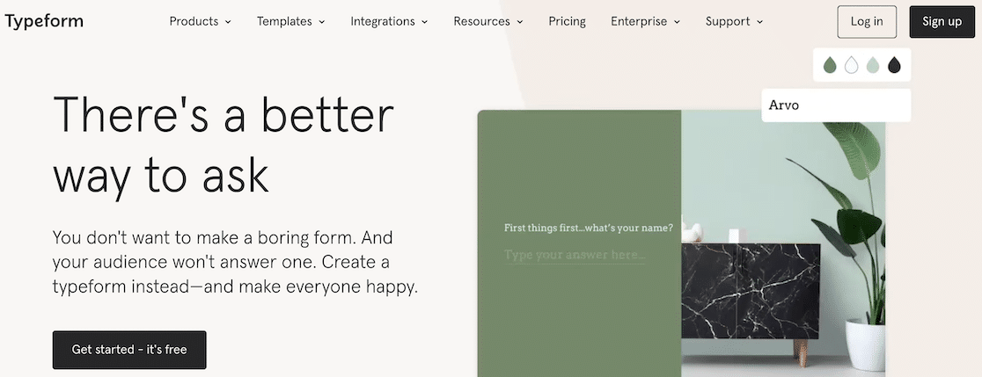Screen dimensions: 982x377
Task: Expand the Enterprise dropdown chevron
Action: 677,22
